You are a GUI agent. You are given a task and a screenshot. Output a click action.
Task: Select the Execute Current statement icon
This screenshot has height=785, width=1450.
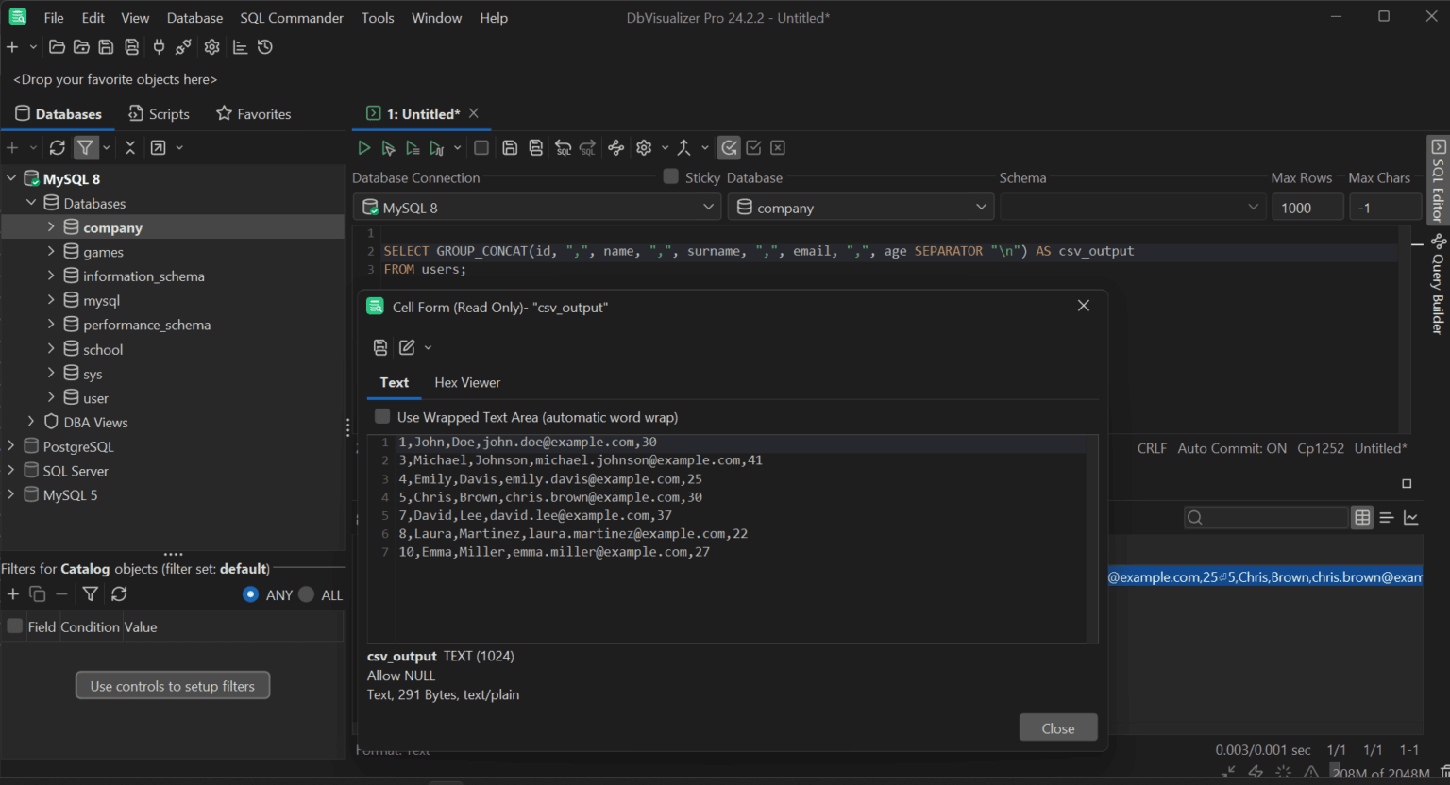tap(388, 147)
